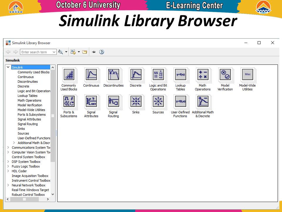Screen dimensions: 282x212
Task: Expand the DSP System Toolbox node
Action: [8, 161]
